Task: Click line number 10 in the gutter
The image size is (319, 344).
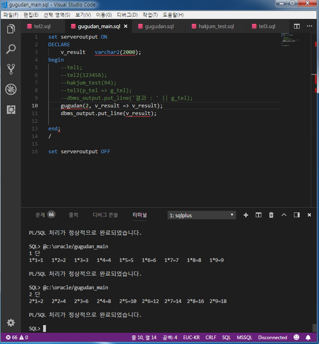Action: [35, 106]
